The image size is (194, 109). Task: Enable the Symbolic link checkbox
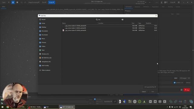(x=175, y=83)
